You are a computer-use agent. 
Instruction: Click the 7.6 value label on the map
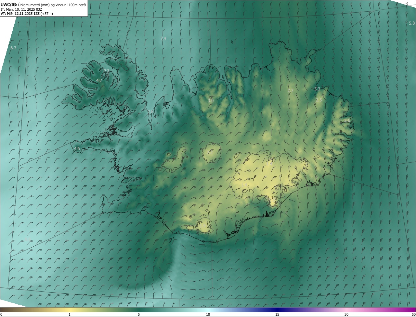[150, 112]
